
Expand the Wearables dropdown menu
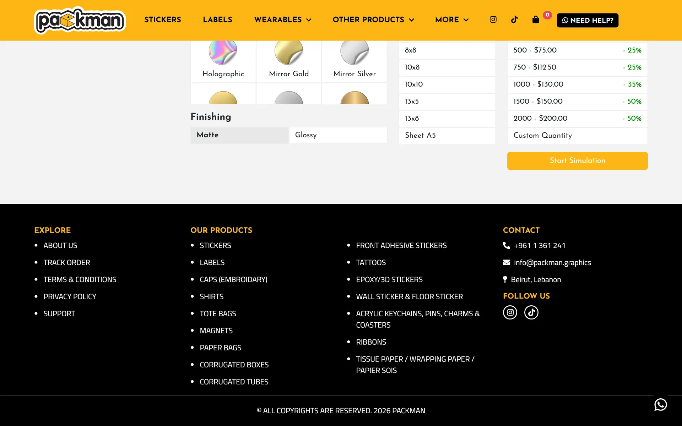click(283, 20)
